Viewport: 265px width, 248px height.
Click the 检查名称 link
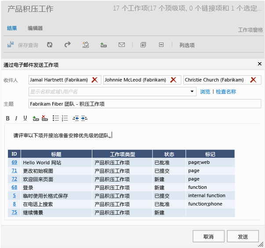point(226,92)
